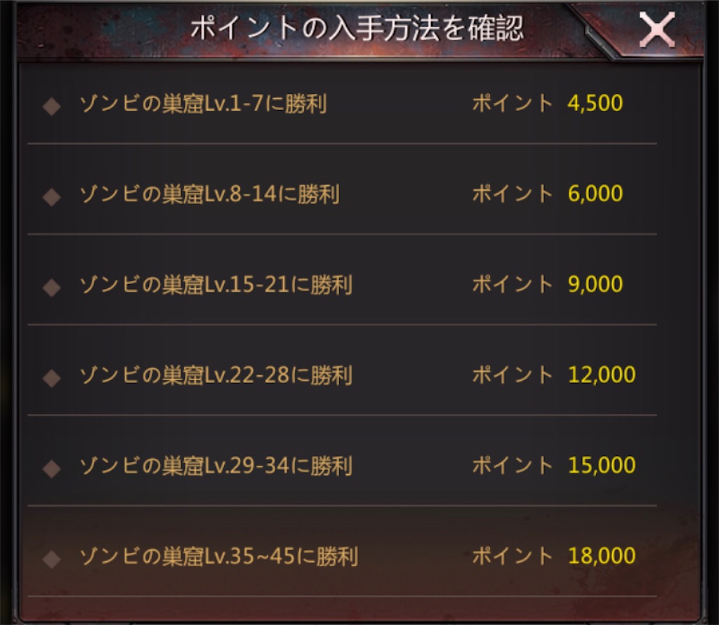Click the diamond icon beside ゾンビの巣窟Lv.15-21
Viewport: 719px width, 625px height.
tap(53, 284)
